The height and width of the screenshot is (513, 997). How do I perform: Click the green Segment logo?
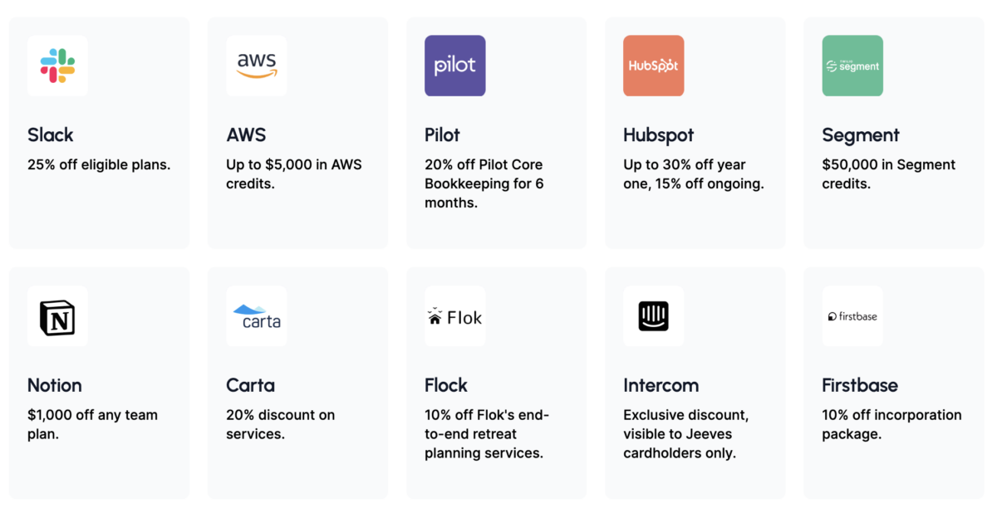852,66
